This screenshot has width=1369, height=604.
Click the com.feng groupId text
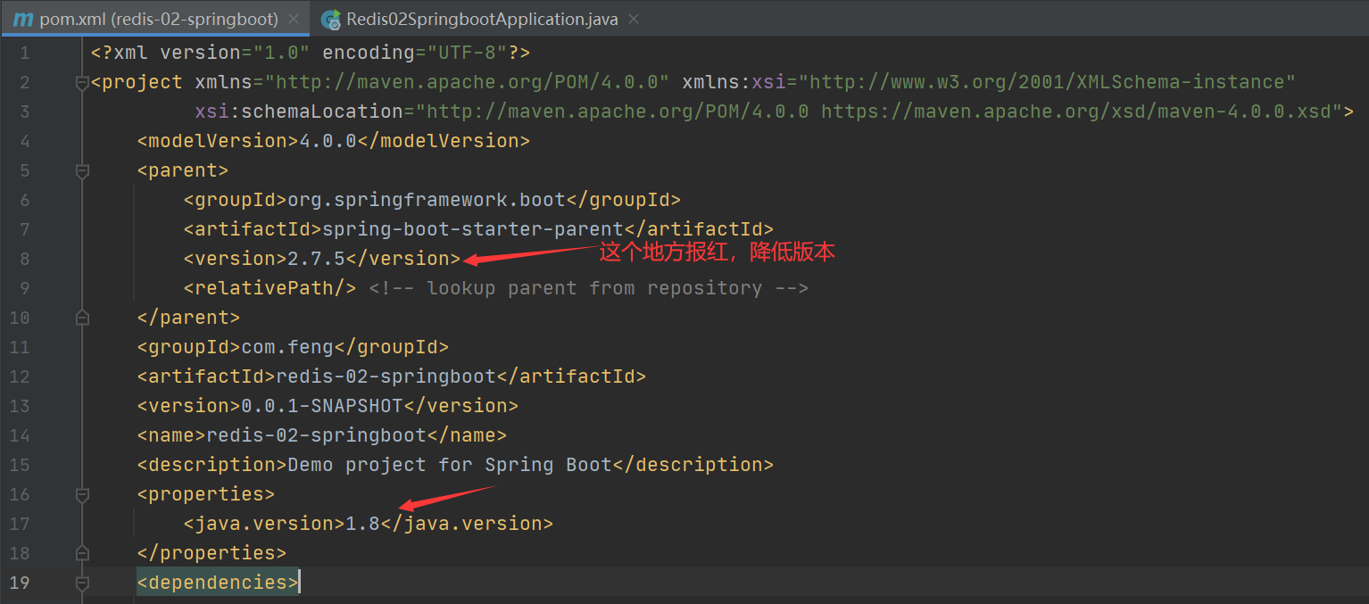(287, 347)
